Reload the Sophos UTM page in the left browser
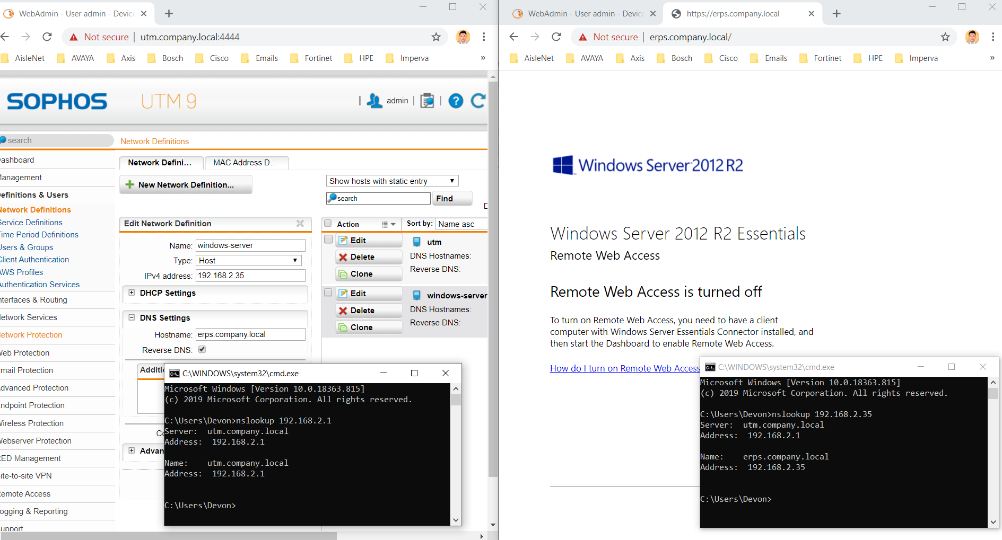This screenshot has width=1002, height=540. click(47, 37)
